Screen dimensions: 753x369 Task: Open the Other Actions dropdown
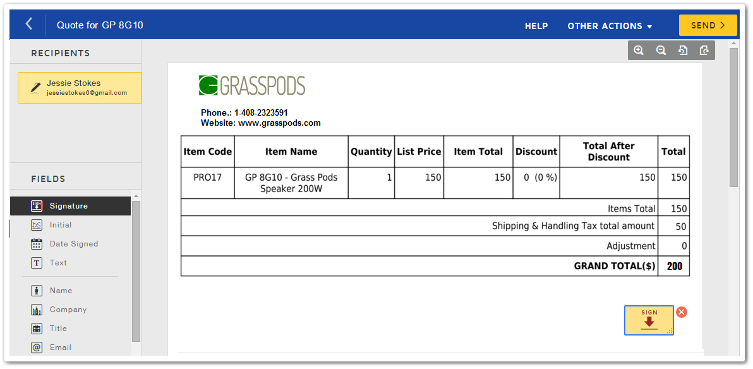click(610, 26)
